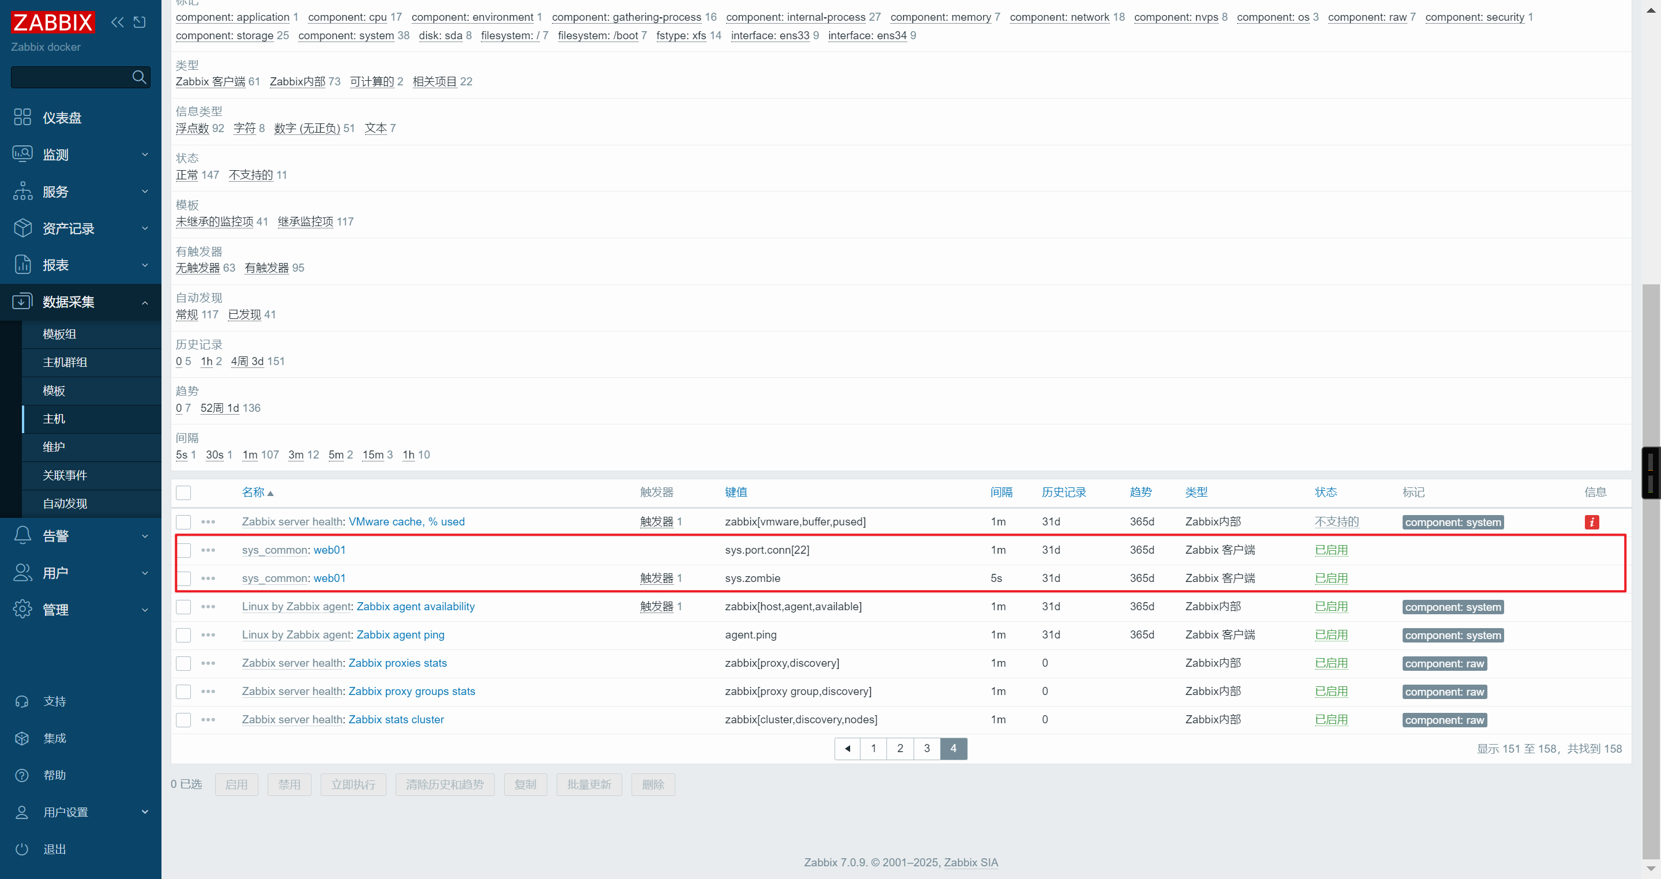The height and width of the screenshot is (879, 1661).
Task: Sort table by 名称 column header
Action: (257, 492)
